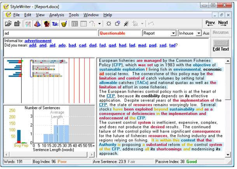Viewport: 237px width, 169px height.
Task: Click the text pane scroll up arrow
Action: point(228,61)
